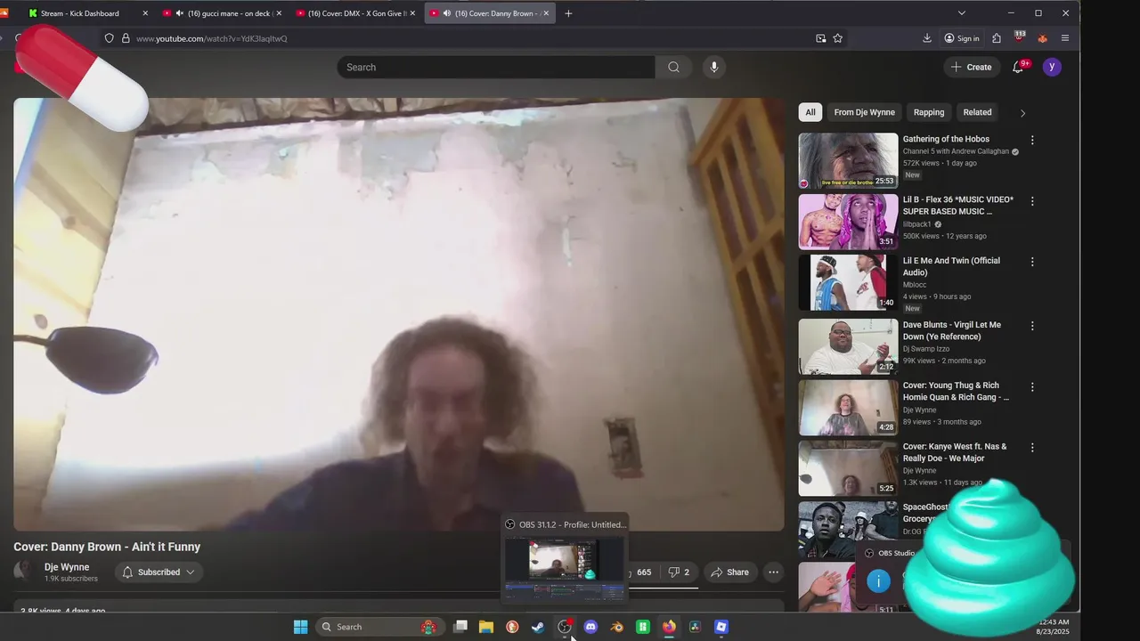
Task: Activate voice search microphone icon
Action: click(713, 67)
